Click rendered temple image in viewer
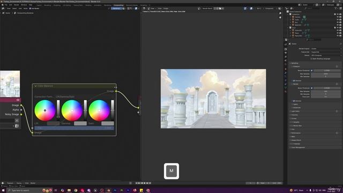Image resolution: width=343 pixels, height=193 pixels. pyautogui.click(x=213, y=99)
